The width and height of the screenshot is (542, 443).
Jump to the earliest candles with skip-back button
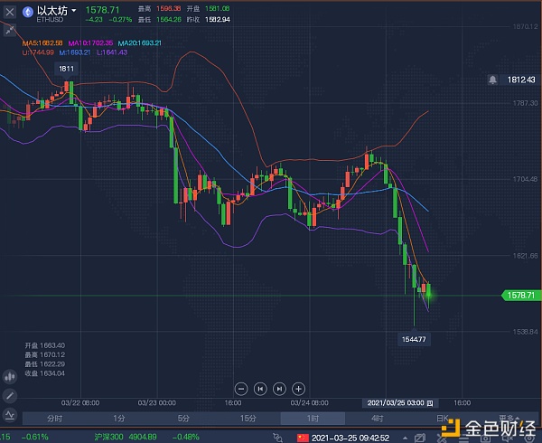(x=259, y=389)
